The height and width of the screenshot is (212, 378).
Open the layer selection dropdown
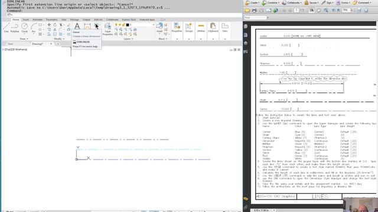[x=153, y=25]
